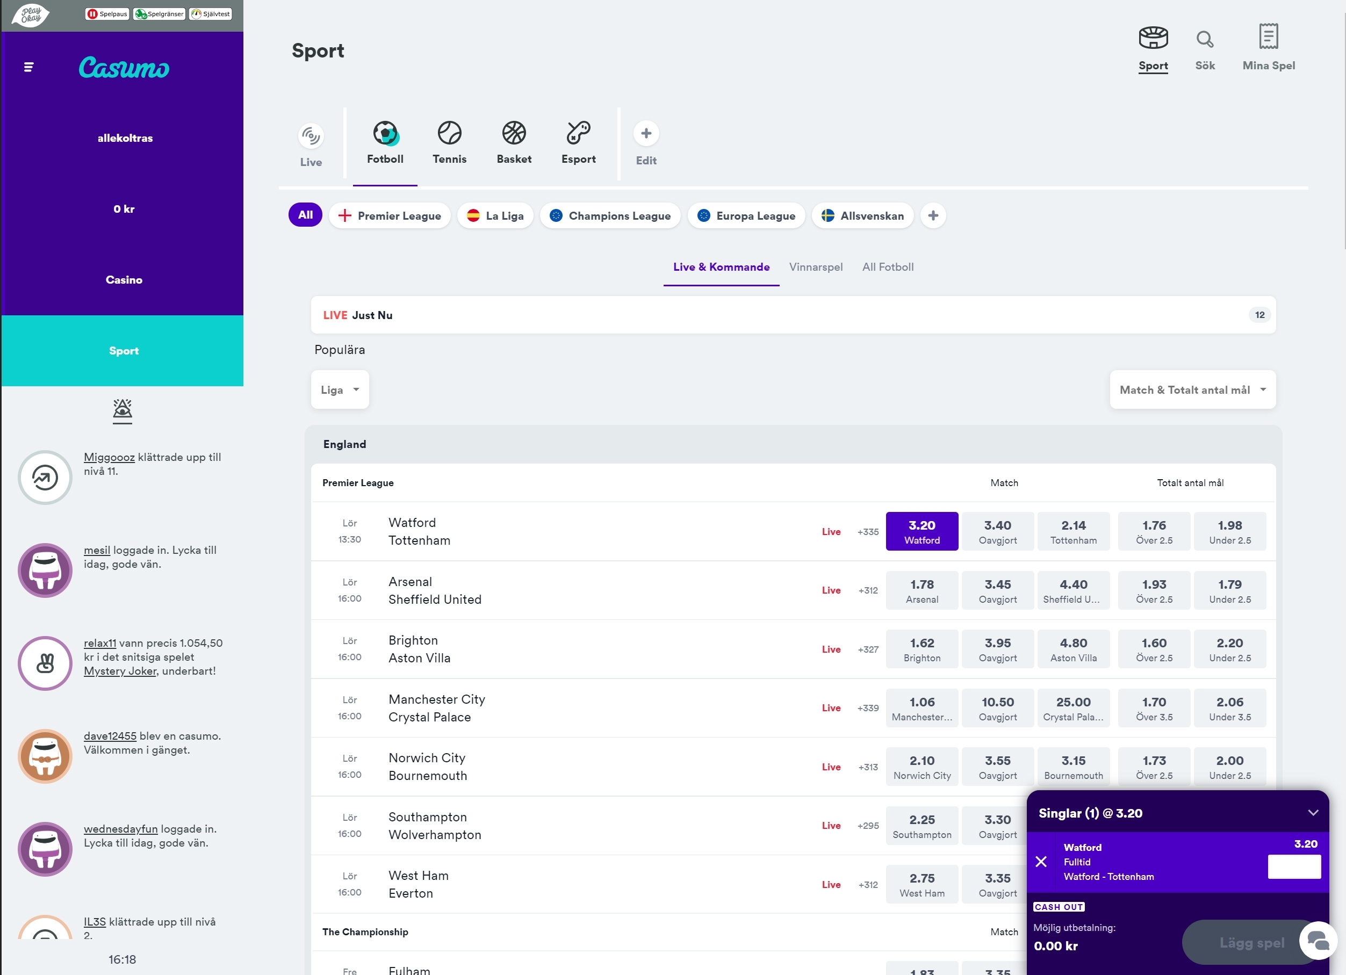Switch to the Vinnarspel tab

816,267
